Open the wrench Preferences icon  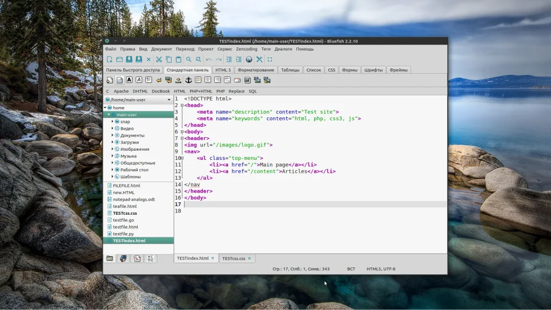(x=259, y=59)
